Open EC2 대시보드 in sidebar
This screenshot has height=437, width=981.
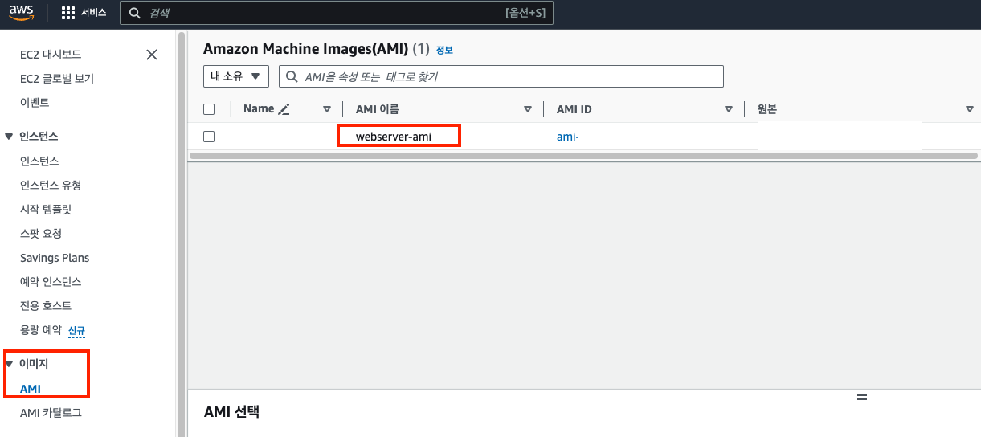pos(51,55)
